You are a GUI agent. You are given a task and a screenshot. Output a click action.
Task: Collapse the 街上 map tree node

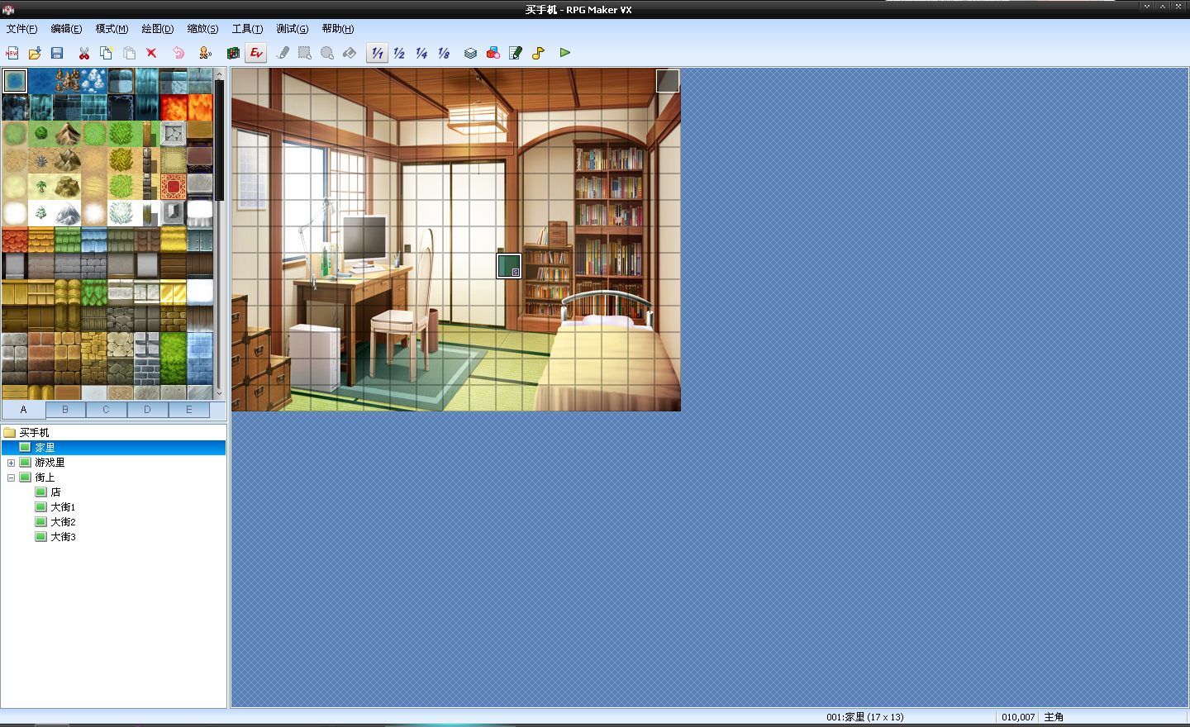point(11,478)
